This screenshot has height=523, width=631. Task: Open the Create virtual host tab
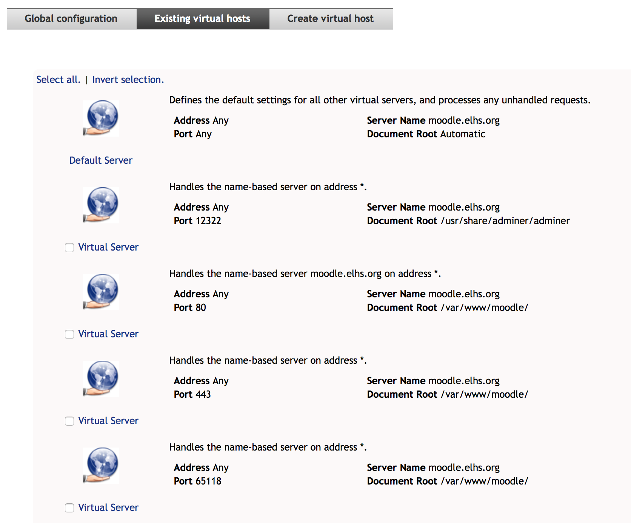click(x=331, y=18)
